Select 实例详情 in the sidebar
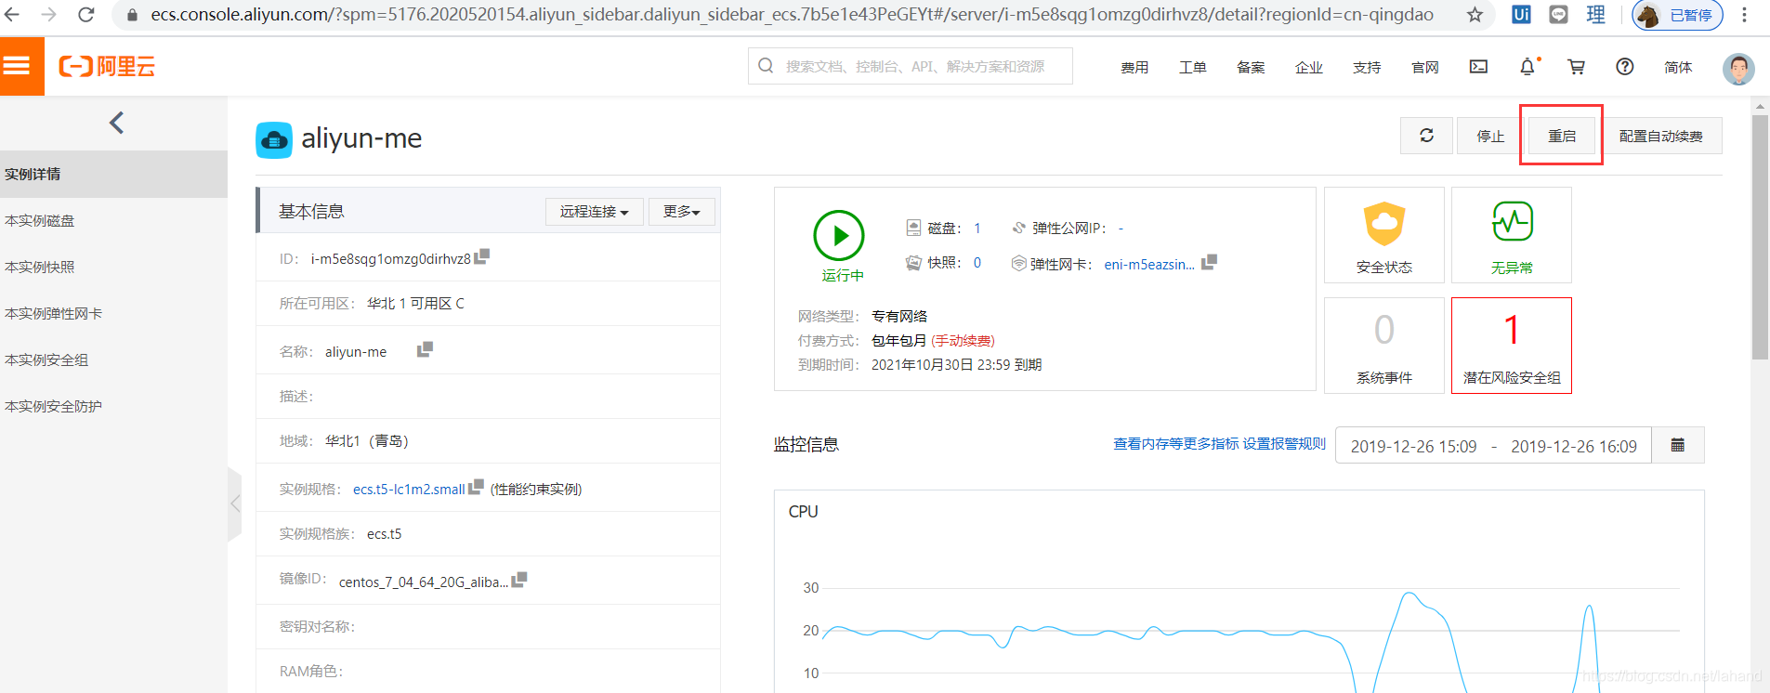 tap(113, 174)
